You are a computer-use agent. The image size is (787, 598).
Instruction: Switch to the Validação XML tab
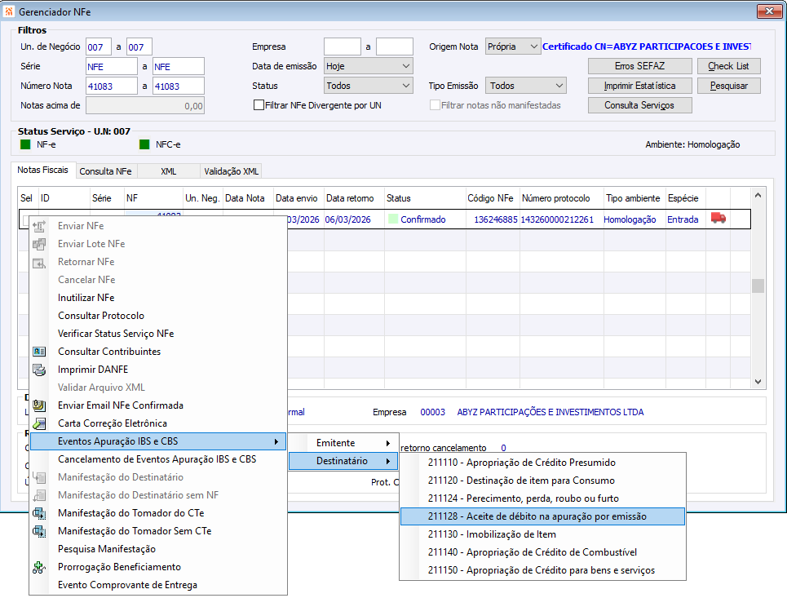(231, 171)
